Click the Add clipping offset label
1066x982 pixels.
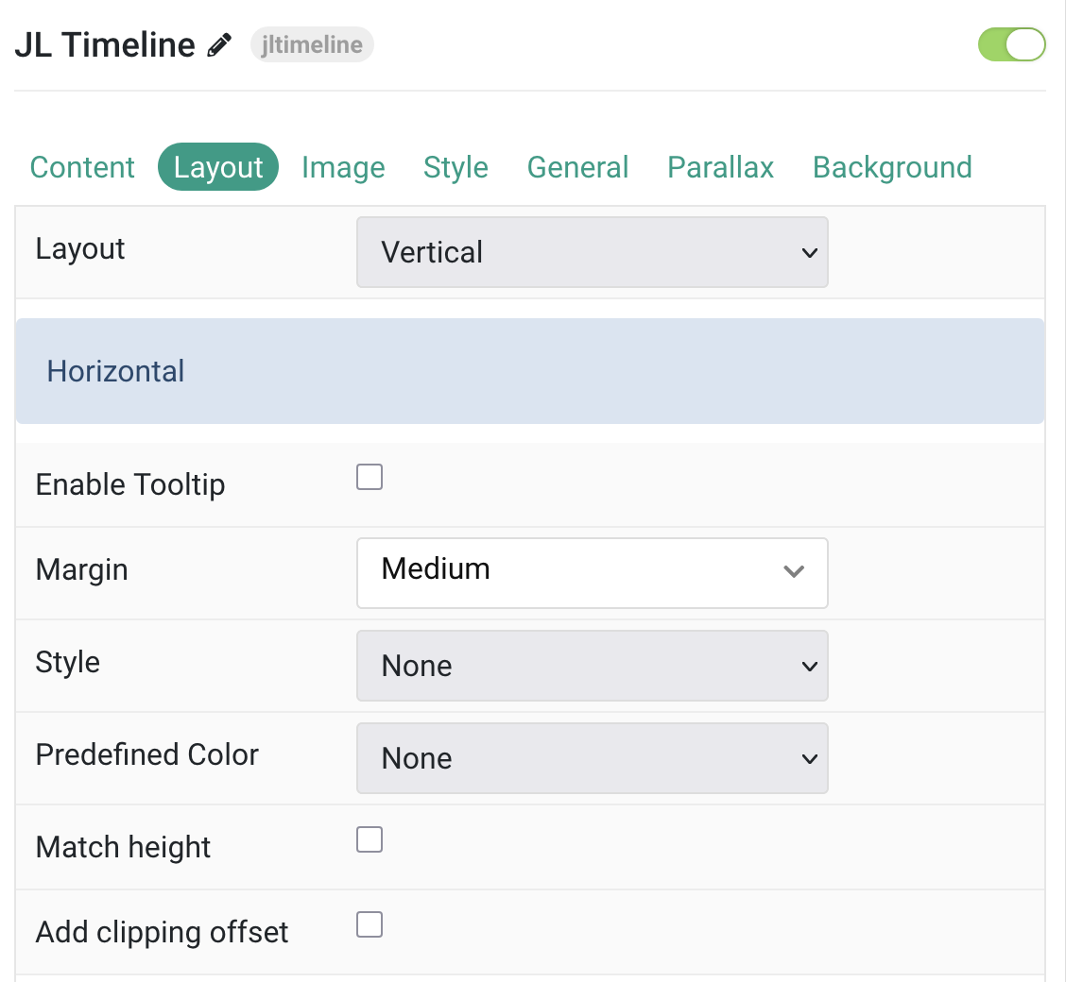coord(162,932)
